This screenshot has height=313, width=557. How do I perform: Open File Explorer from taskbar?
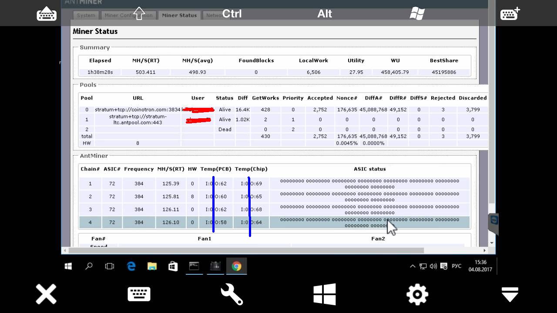152,266
